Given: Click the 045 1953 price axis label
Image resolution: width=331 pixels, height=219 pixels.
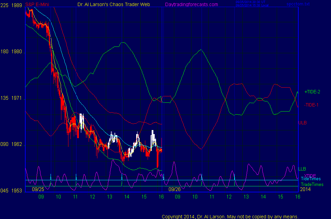Looking at the screenshot, I should (11, 190).
